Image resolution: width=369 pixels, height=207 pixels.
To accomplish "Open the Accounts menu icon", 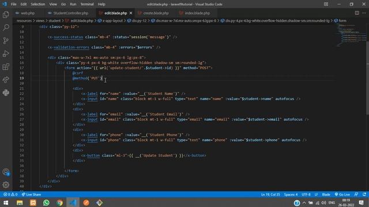I will point(6,172).
